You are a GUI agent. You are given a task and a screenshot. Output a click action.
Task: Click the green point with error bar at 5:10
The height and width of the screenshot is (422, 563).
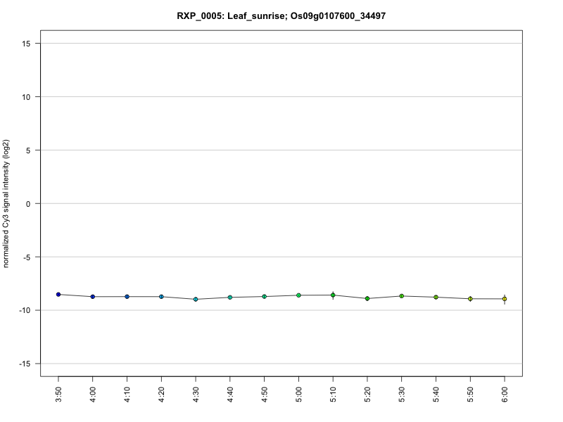coord(333,295)
